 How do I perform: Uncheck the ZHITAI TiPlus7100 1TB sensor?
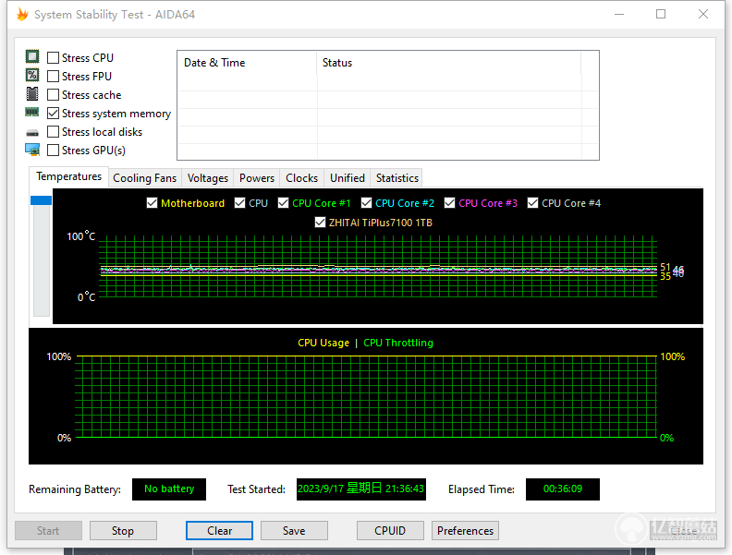tap(320, 223)
